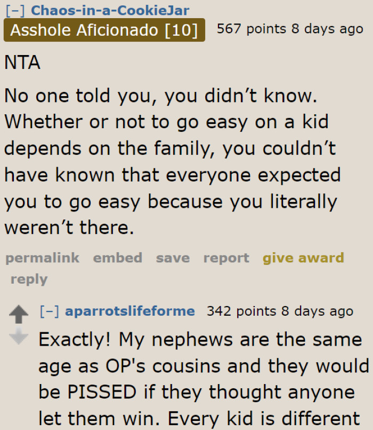Click the report option for the comment
Image resolution: width=373 pixels, height=430 pixels.
[x=226, y=258]
